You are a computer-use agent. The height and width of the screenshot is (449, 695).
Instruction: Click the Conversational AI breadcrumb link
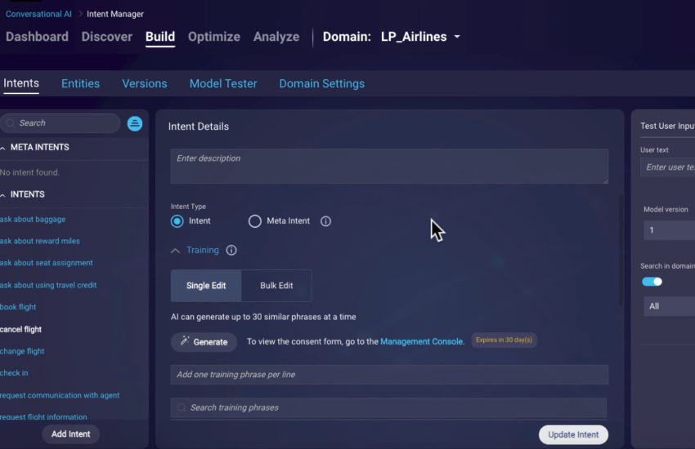point(38,14)
